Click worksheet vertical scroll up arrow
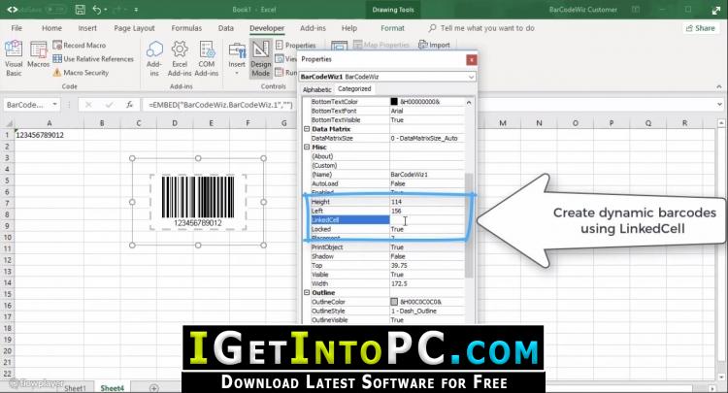This screenshot has width=728, height=393. click(721, 123)
